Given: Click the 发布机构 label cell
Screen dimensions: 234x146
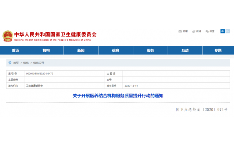Looking at the screenshot, I should click(x=15, y=86).
